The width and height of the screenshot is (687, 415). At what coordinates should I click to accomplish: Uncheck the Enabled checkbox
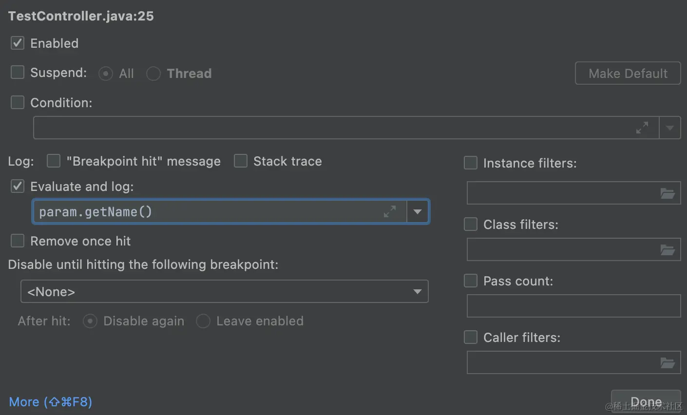tap(18, 43)
